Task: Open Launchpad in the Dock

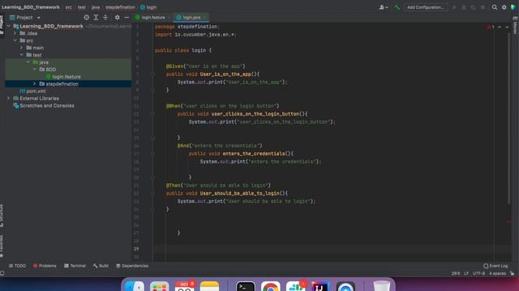Action: (159, 286)
